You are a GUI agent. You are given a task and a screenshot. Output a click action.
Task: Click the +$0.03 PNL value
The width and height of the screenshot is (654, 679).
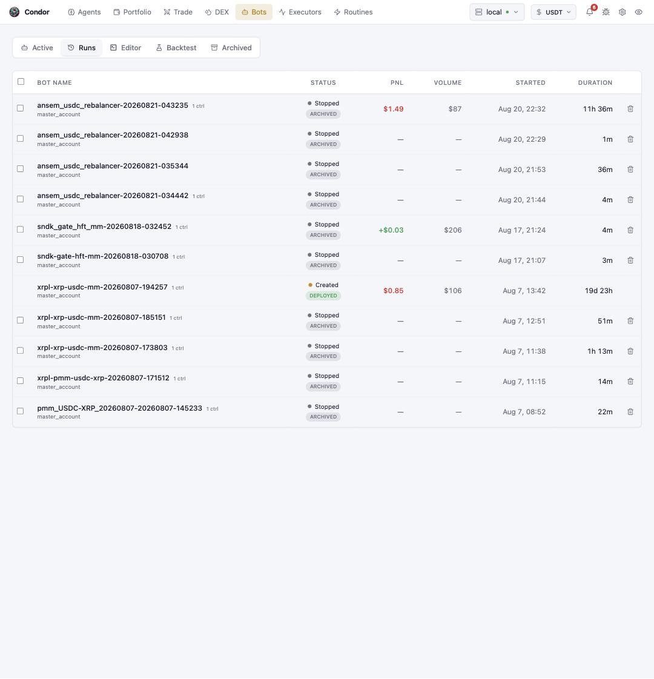point(391,230)
